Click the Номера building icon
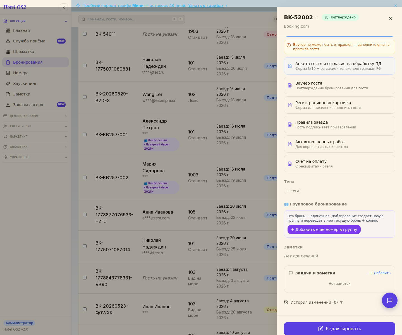This screenshot has width=402, height=335. [8, 73]
